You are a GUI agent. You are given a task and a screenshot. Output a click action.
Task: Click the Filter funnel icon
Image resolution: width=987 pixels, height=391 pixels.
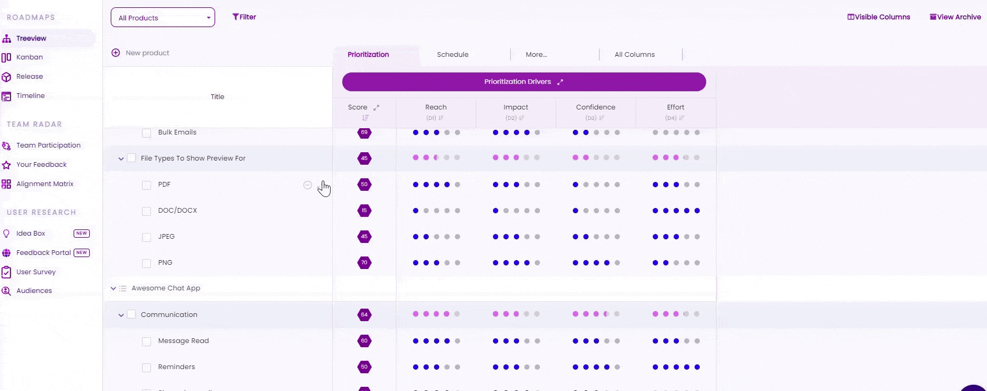point(236,17)
